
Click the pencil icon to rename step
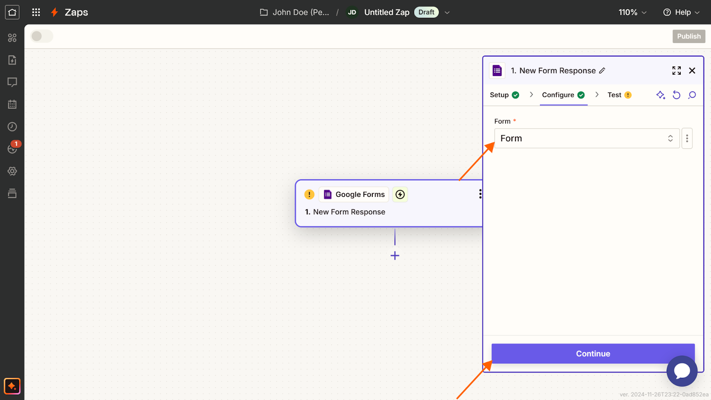click(x=602, y=71)
